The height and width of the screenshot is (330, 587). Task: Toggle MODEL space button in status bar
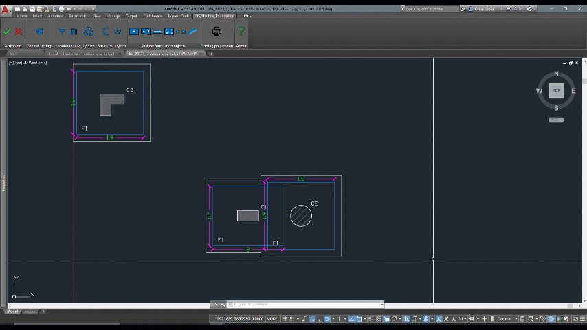273,319
